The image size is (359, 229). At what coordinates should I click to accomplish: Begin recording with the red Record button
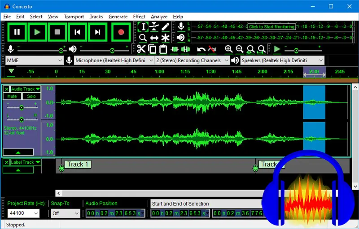[121, 32]
